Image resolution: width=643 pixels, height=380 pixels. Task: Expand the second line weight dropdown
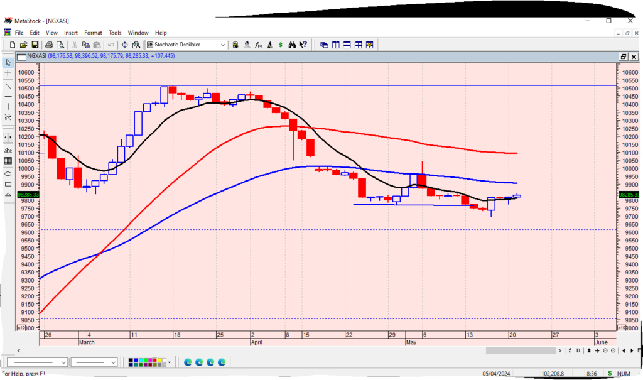point(113,362)
